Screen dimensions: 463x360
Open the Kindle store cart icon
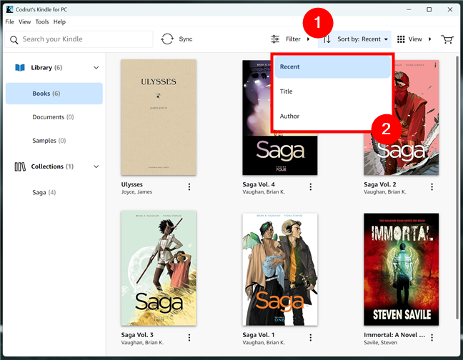tap(447, 39)
